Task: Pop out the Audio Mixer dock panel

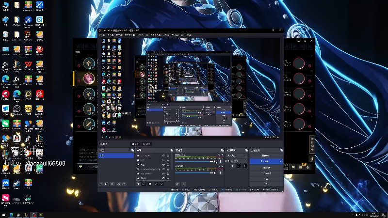Action: pyautogui.click(x=222, y=150)
